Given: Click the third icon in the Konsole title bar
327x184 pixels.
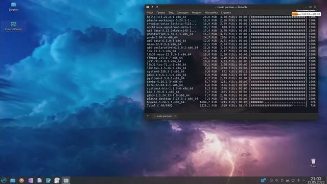Looking at the screenshot, I should 157,7.
